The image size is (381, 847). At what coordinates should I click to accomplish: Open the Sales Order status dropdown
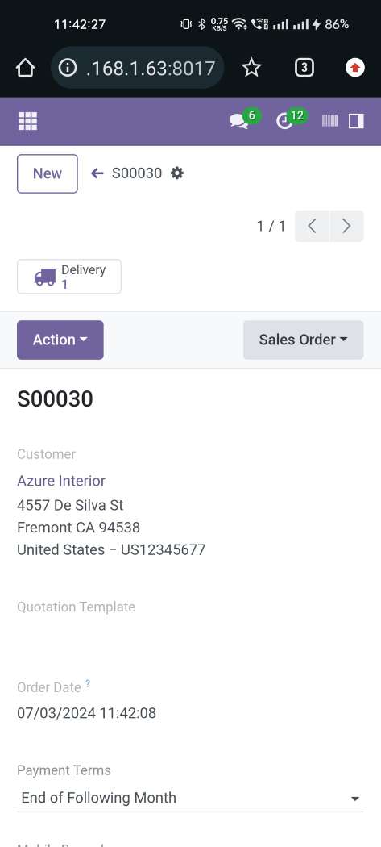pos(304,340)
